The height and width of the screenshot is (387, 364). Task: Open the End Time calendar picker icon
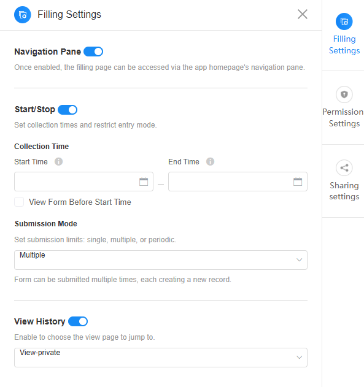coord(298,182)
